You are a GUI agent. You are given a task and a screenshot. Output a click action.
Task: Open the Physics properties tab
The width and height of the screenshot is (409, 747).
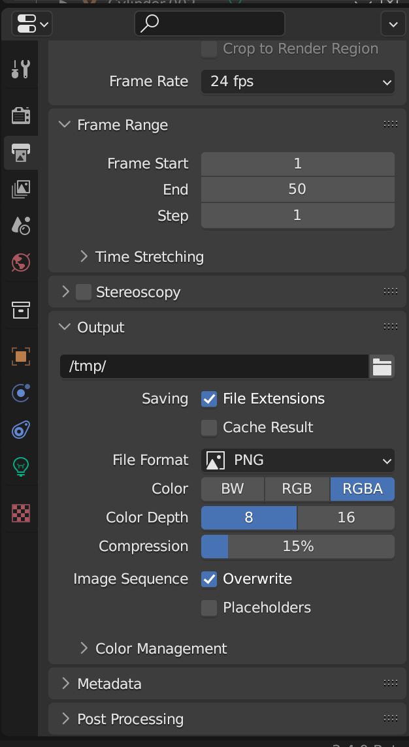point(20,393)
